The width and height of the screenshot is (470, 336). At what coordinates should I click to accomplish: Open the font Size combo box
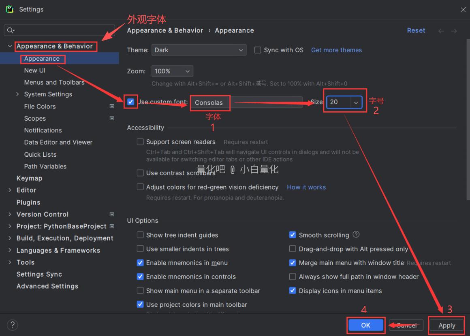(x=356, y=102)
